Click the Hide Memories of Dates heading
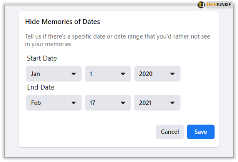 click(62, 22)
